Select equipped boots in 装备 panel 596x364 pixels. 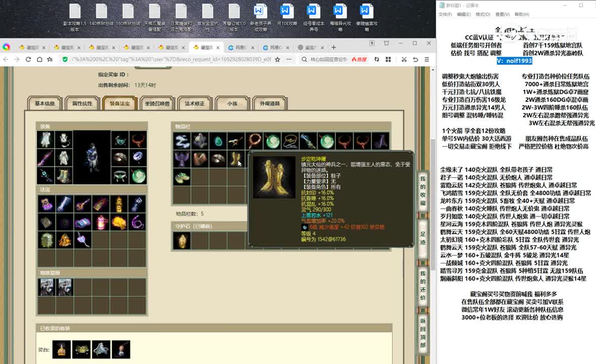pyautogui.click(x=63, y=175)
